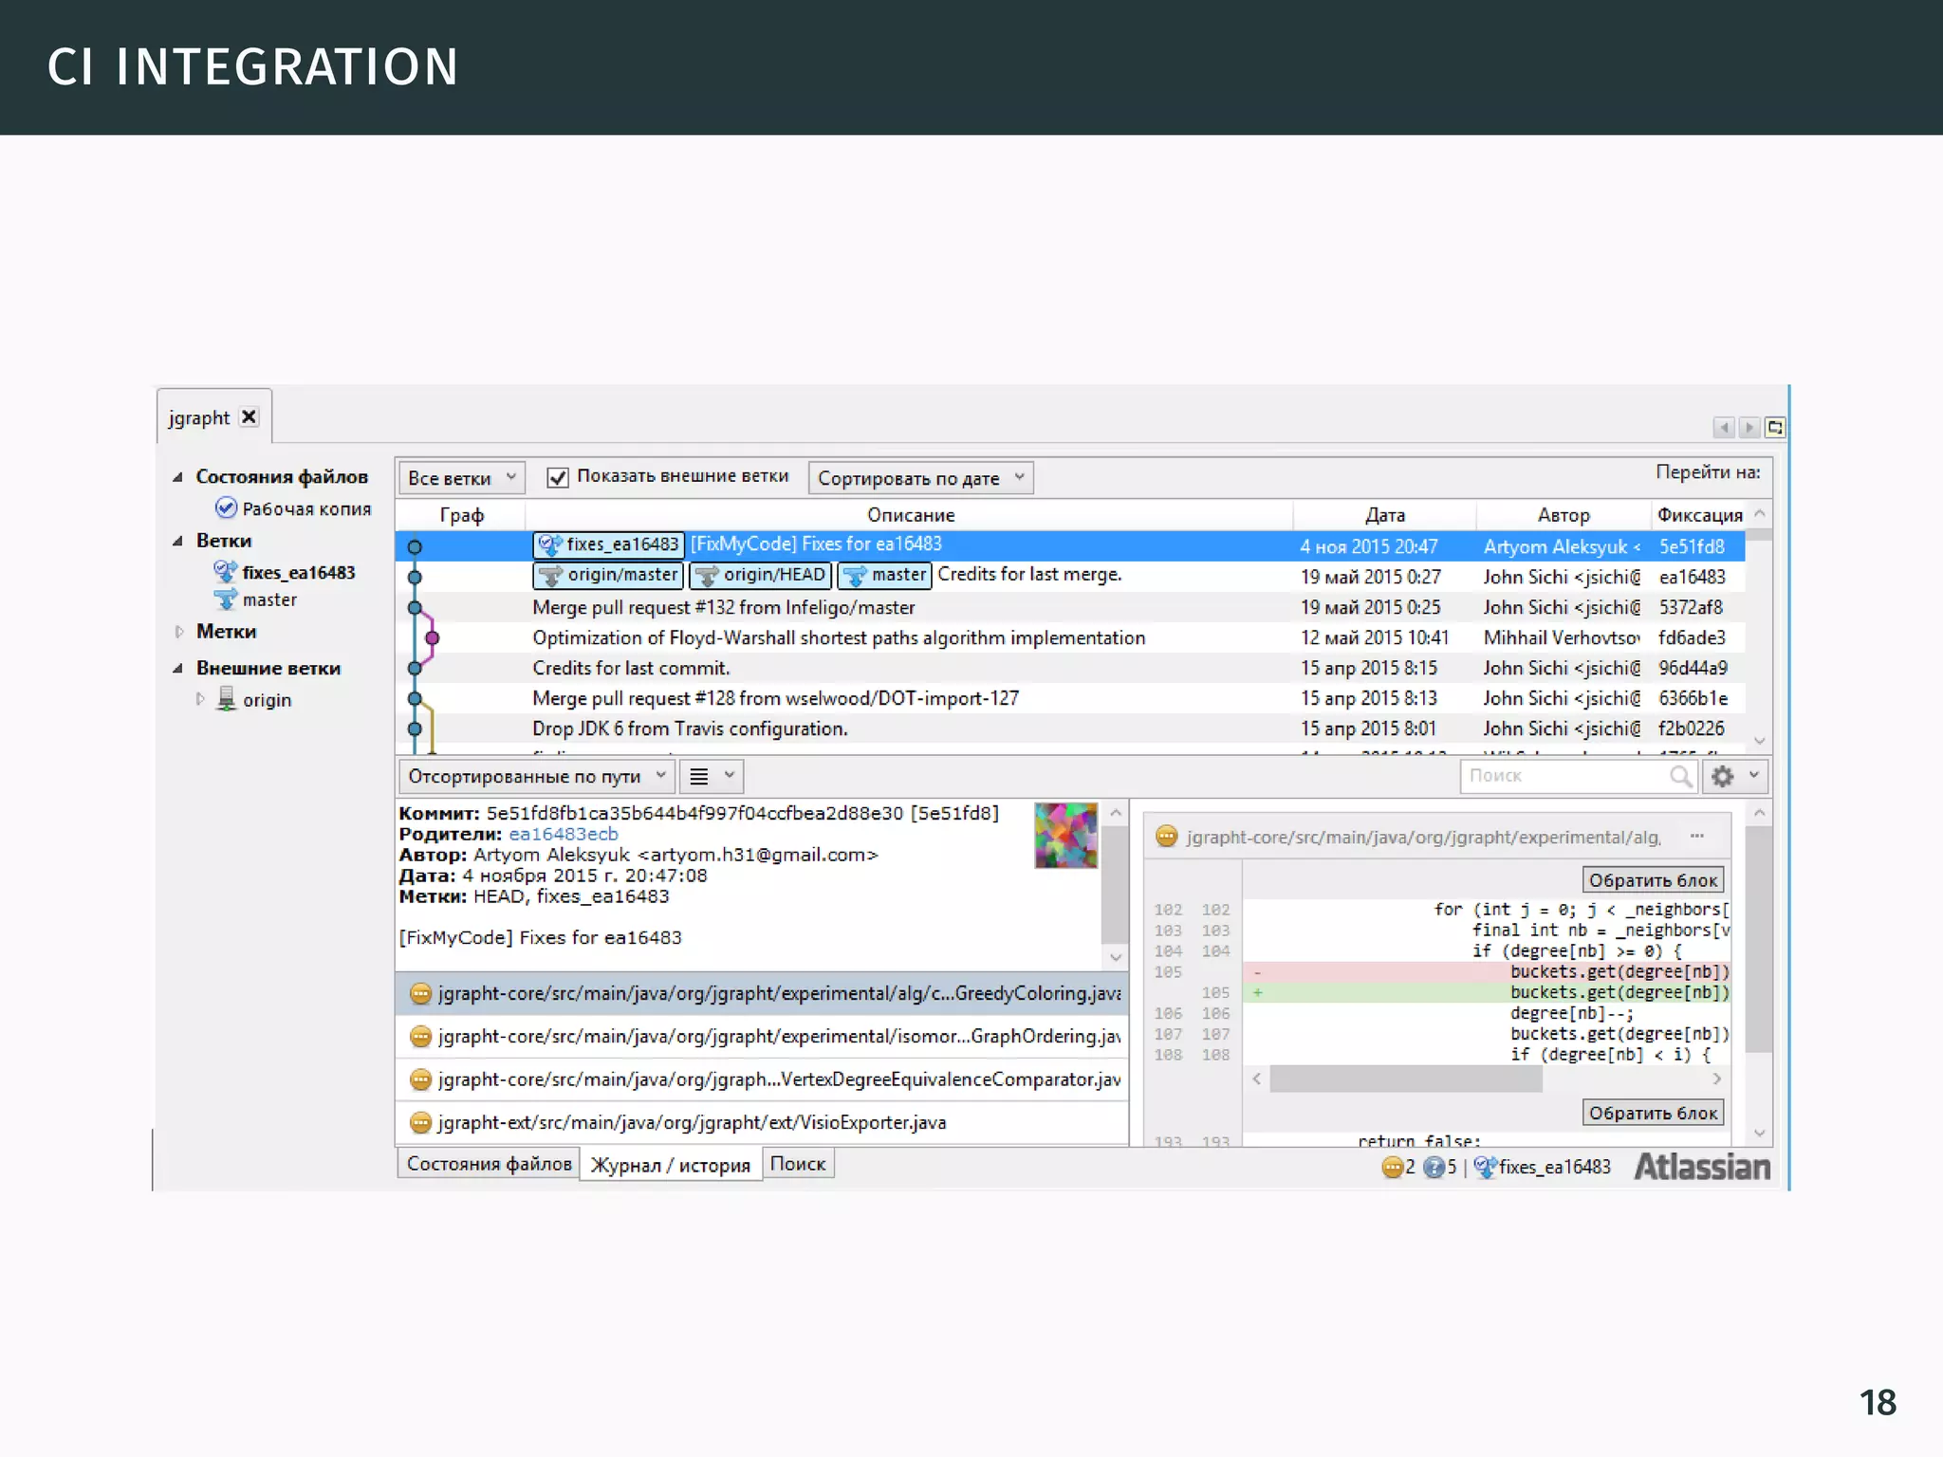Switch to the Search bottom tab

tap(797, 1164)
